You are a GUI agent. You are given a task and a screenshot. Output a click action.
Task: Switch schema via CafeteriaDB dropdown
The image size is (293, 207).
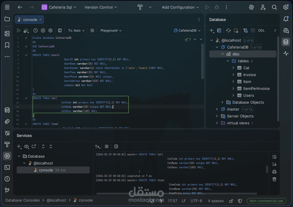point(187,30)
